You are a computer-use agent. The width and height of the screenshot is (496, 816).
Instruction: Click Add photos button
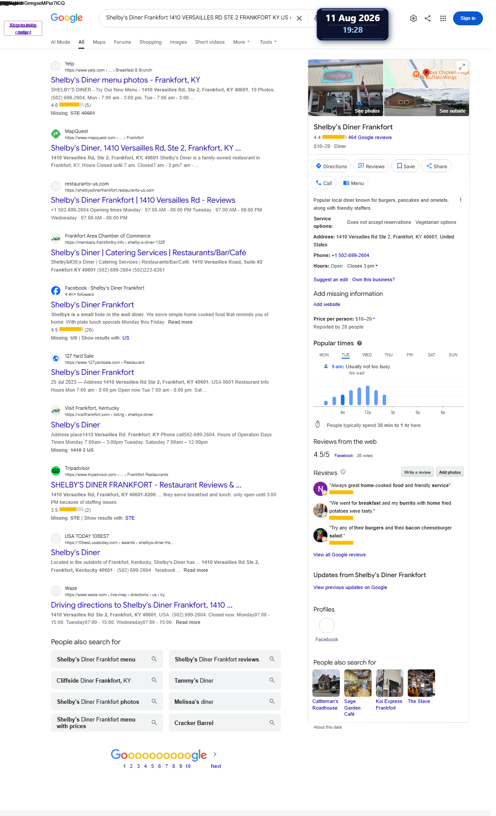[x=450, y=472]
